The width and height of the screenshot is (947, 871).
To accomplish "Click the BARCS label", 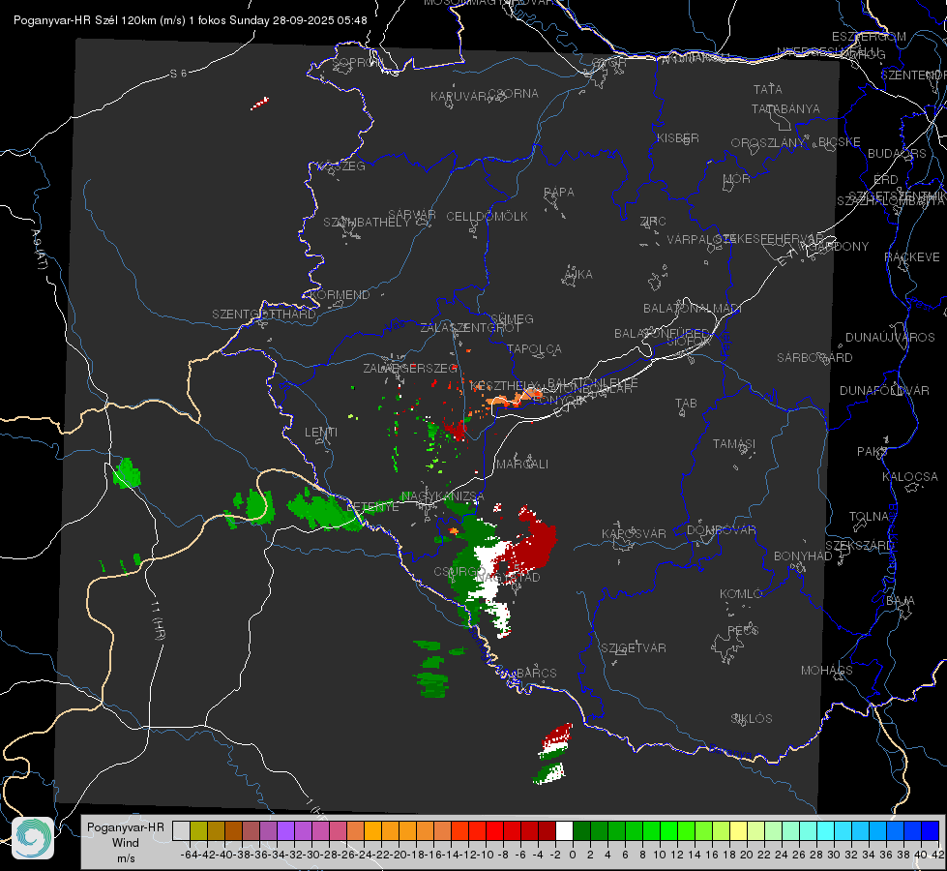I will coord(536,673).
